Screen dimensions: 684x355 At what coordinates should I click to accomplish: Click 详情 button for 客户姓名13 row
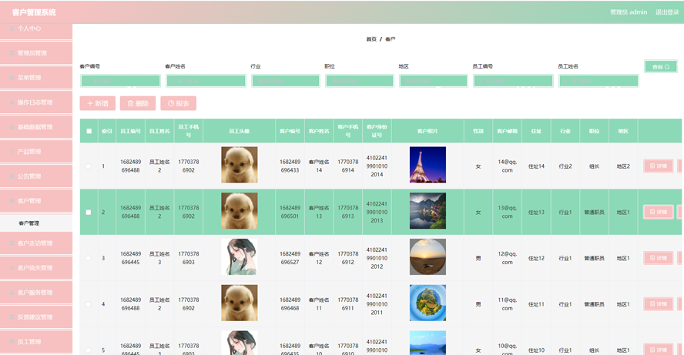point(659,212)
